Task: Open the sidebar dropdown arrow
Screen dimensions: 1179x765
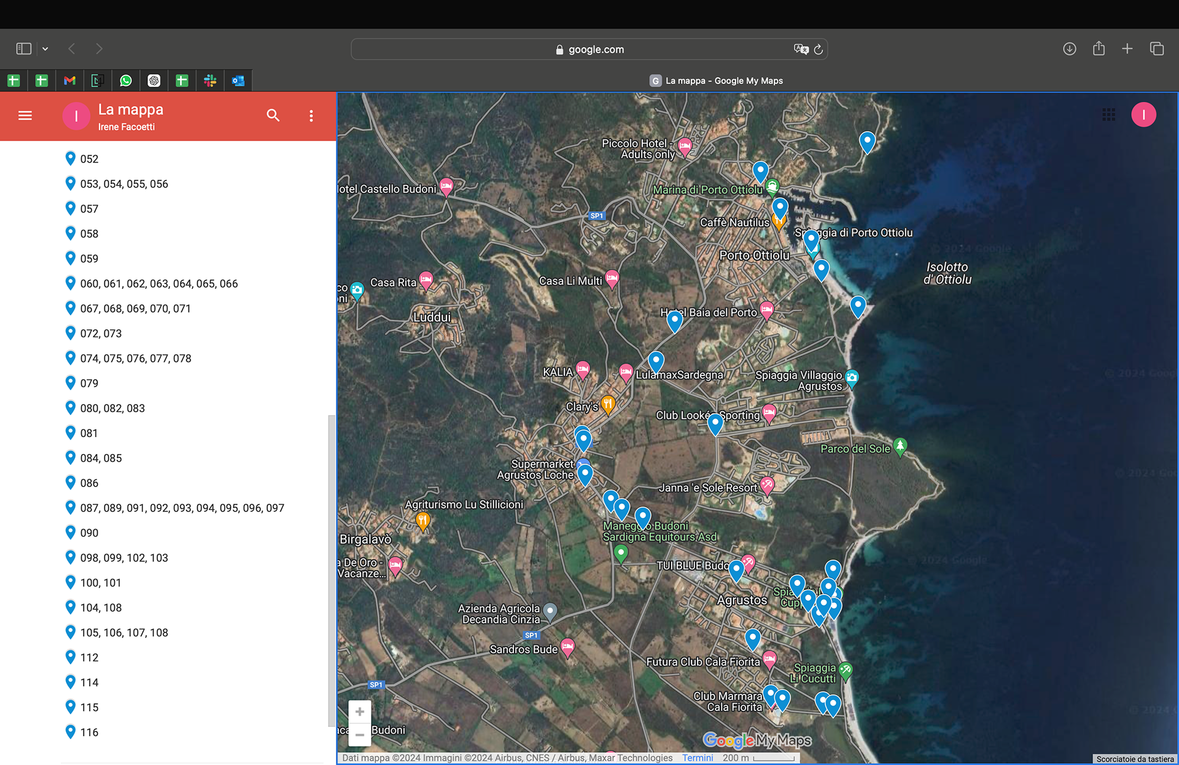Action: click(45, 48)
